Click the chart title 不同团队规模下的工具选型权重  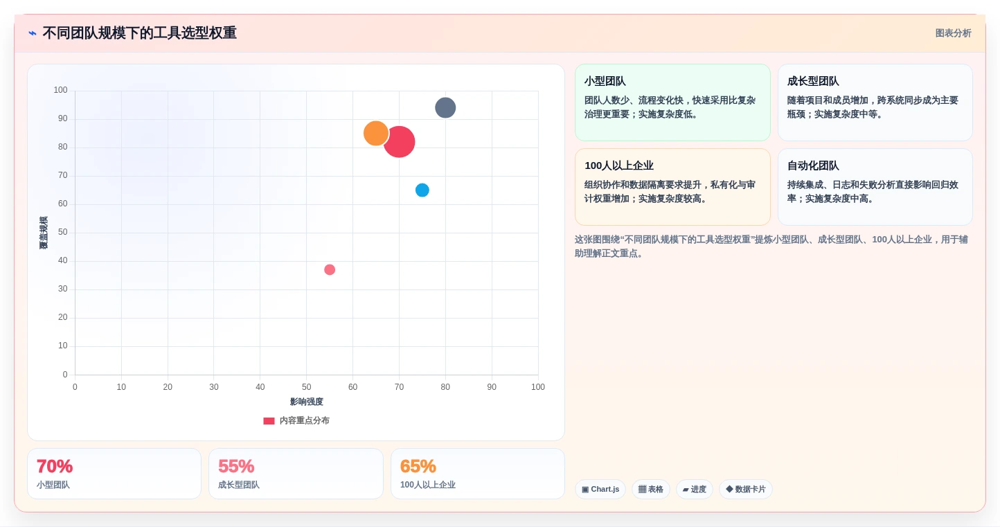click(x=139, y=33)
